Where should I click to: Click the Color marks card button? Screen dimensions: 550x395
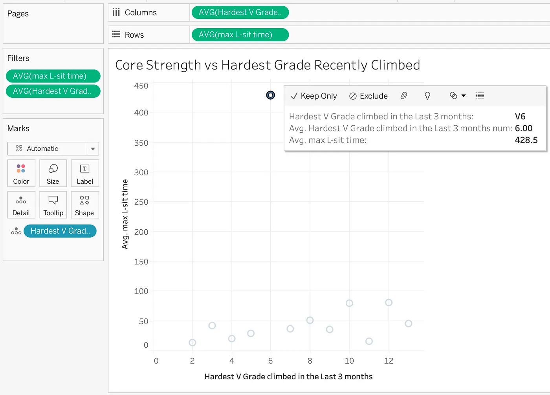21,173
